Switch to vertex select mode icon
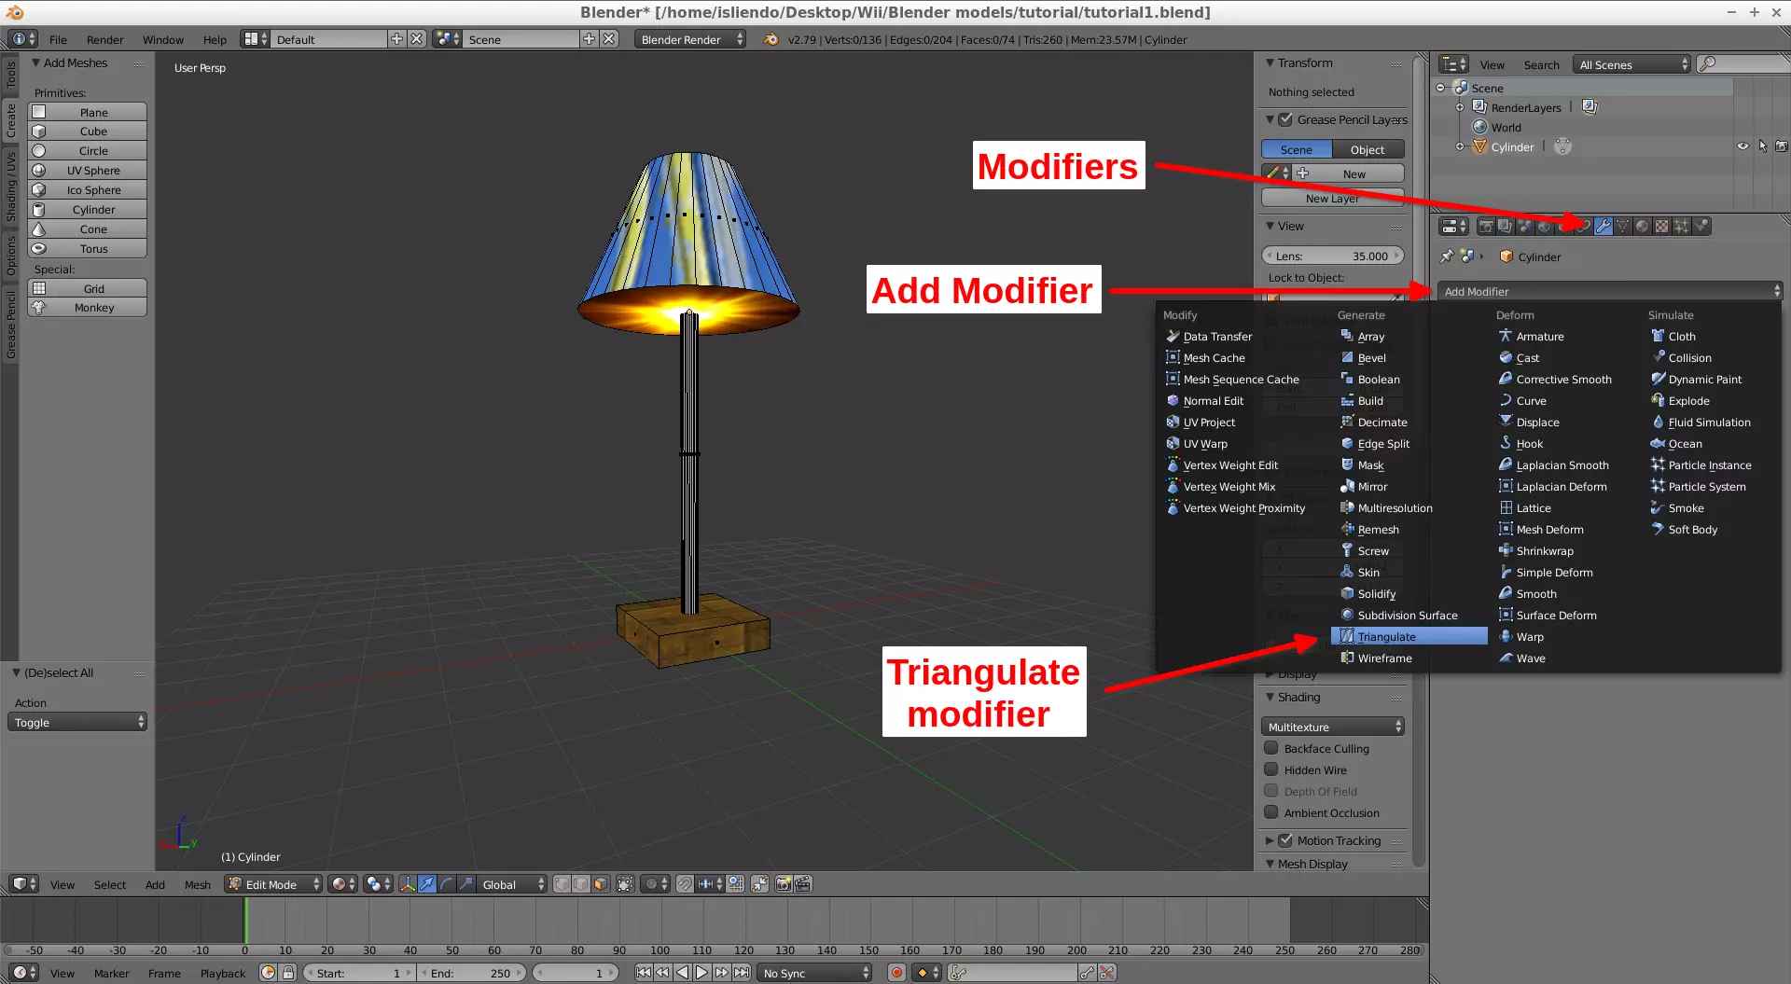The width and height of the screenshot is (1791, 984). (562, 884)
